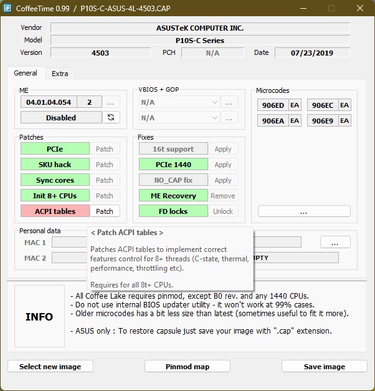Click ellipsis button beside first VBIOS dropdown
Screen dimensions: 375x391
pyautogui.click(x=229, y=102)
